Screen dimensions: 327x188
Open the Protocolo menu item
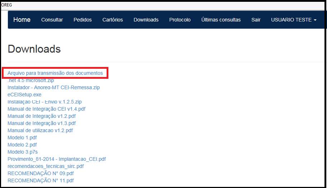coord(180,20)
